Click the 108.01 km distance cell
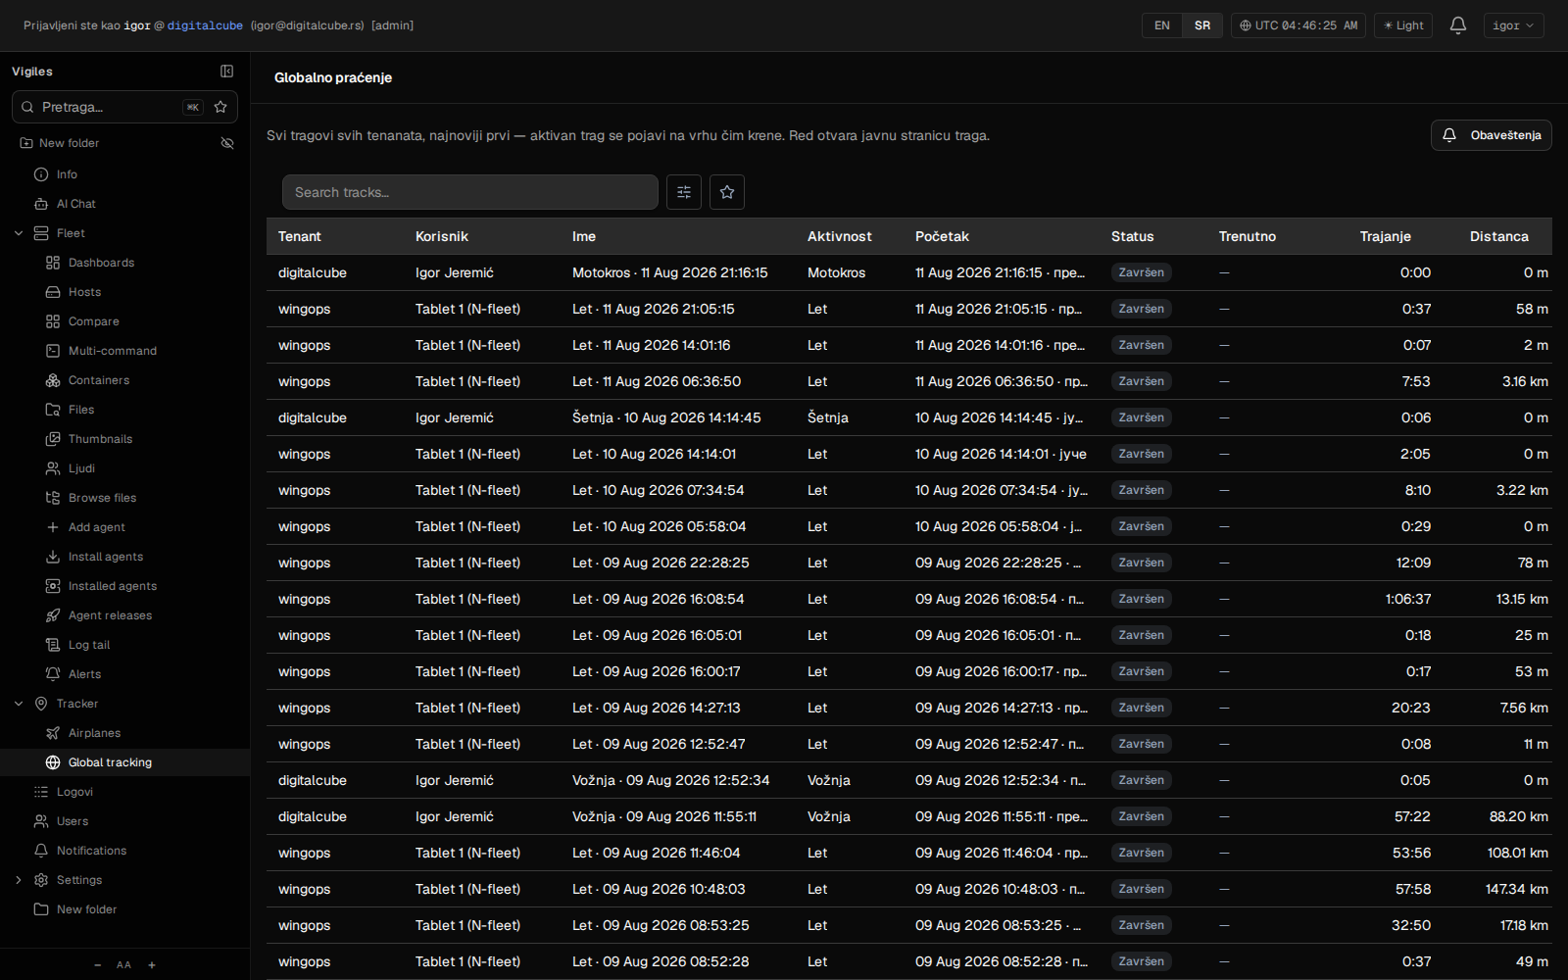This screenshot has height=980, width=1568. click(1518, 853)
